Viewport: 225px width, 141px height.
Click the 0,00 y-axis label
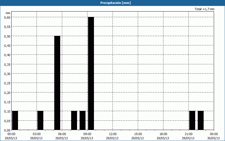(7, 130)
